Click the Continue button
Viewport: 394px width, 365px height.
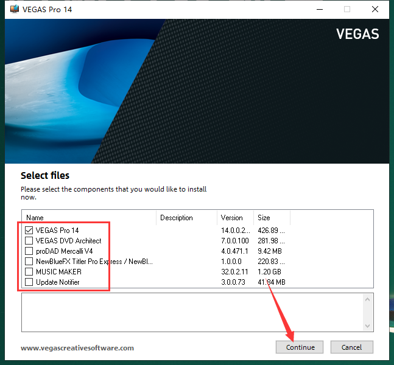pos(300,347)
